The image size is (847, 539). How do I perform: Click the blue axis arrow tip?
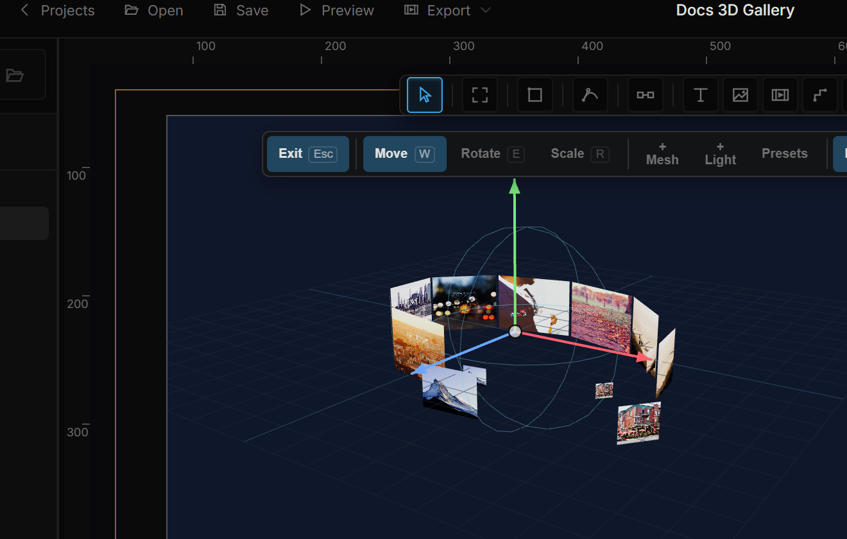(419, 369)
